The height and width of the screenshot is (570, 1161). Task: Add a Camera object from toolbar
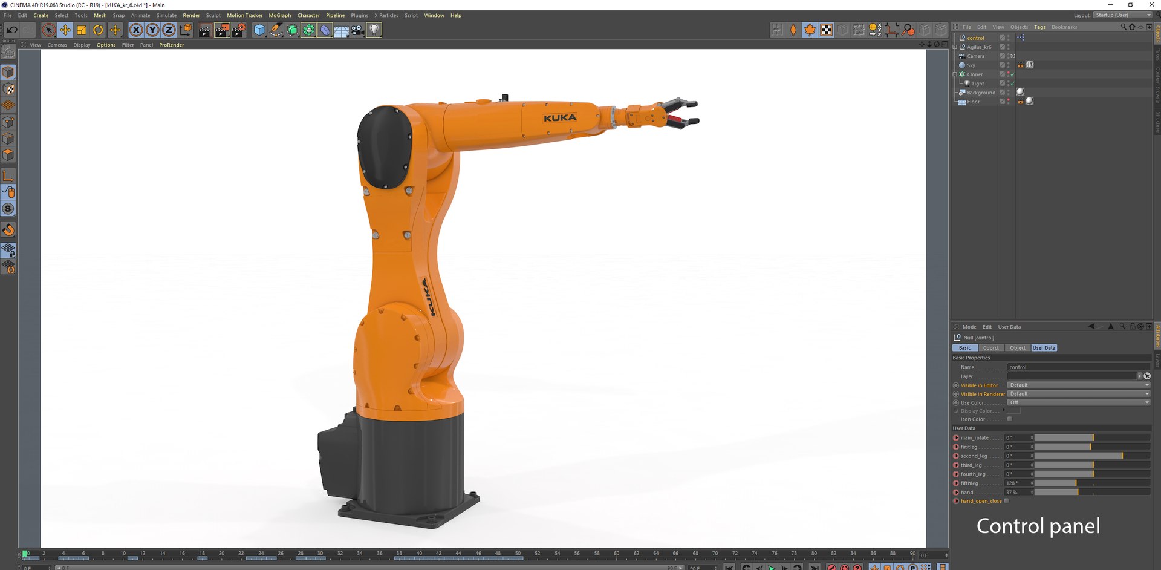[357, 30]
